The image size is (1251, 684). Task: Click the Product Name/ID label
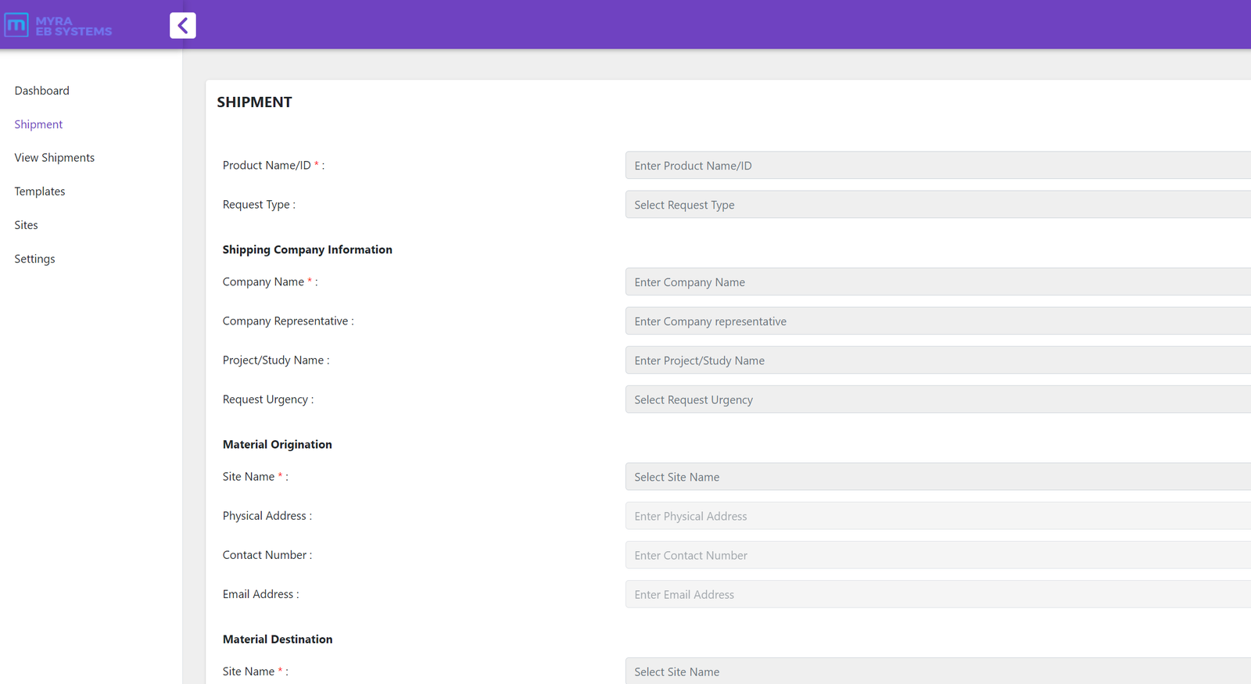coord(273,166)
